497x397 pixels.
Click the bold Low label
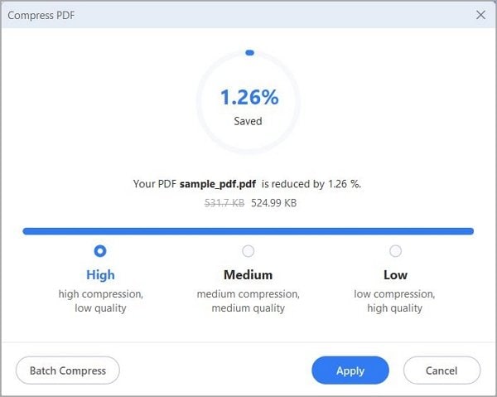click(x=395, y=274)
